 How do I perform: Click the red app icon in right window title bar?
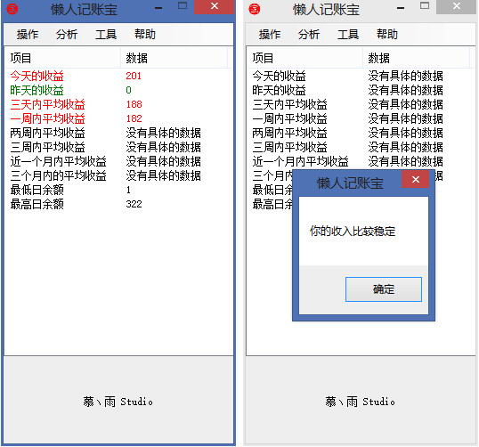pyautogui.click(x=254, y=9)
